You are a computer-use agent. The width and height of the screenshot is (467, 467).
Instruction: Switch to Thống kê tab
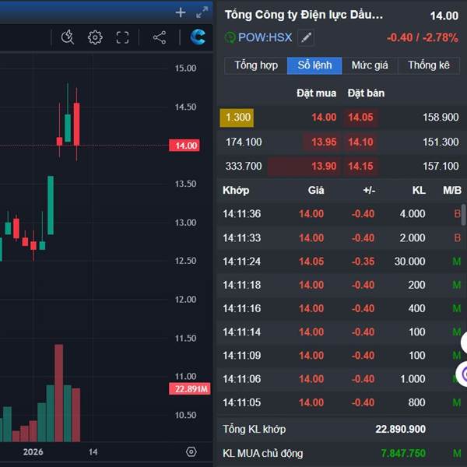point(429,65)
